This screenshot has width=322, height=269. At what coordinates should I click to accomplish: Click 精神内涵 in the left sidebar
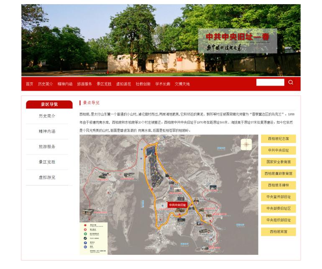point(47,132)
